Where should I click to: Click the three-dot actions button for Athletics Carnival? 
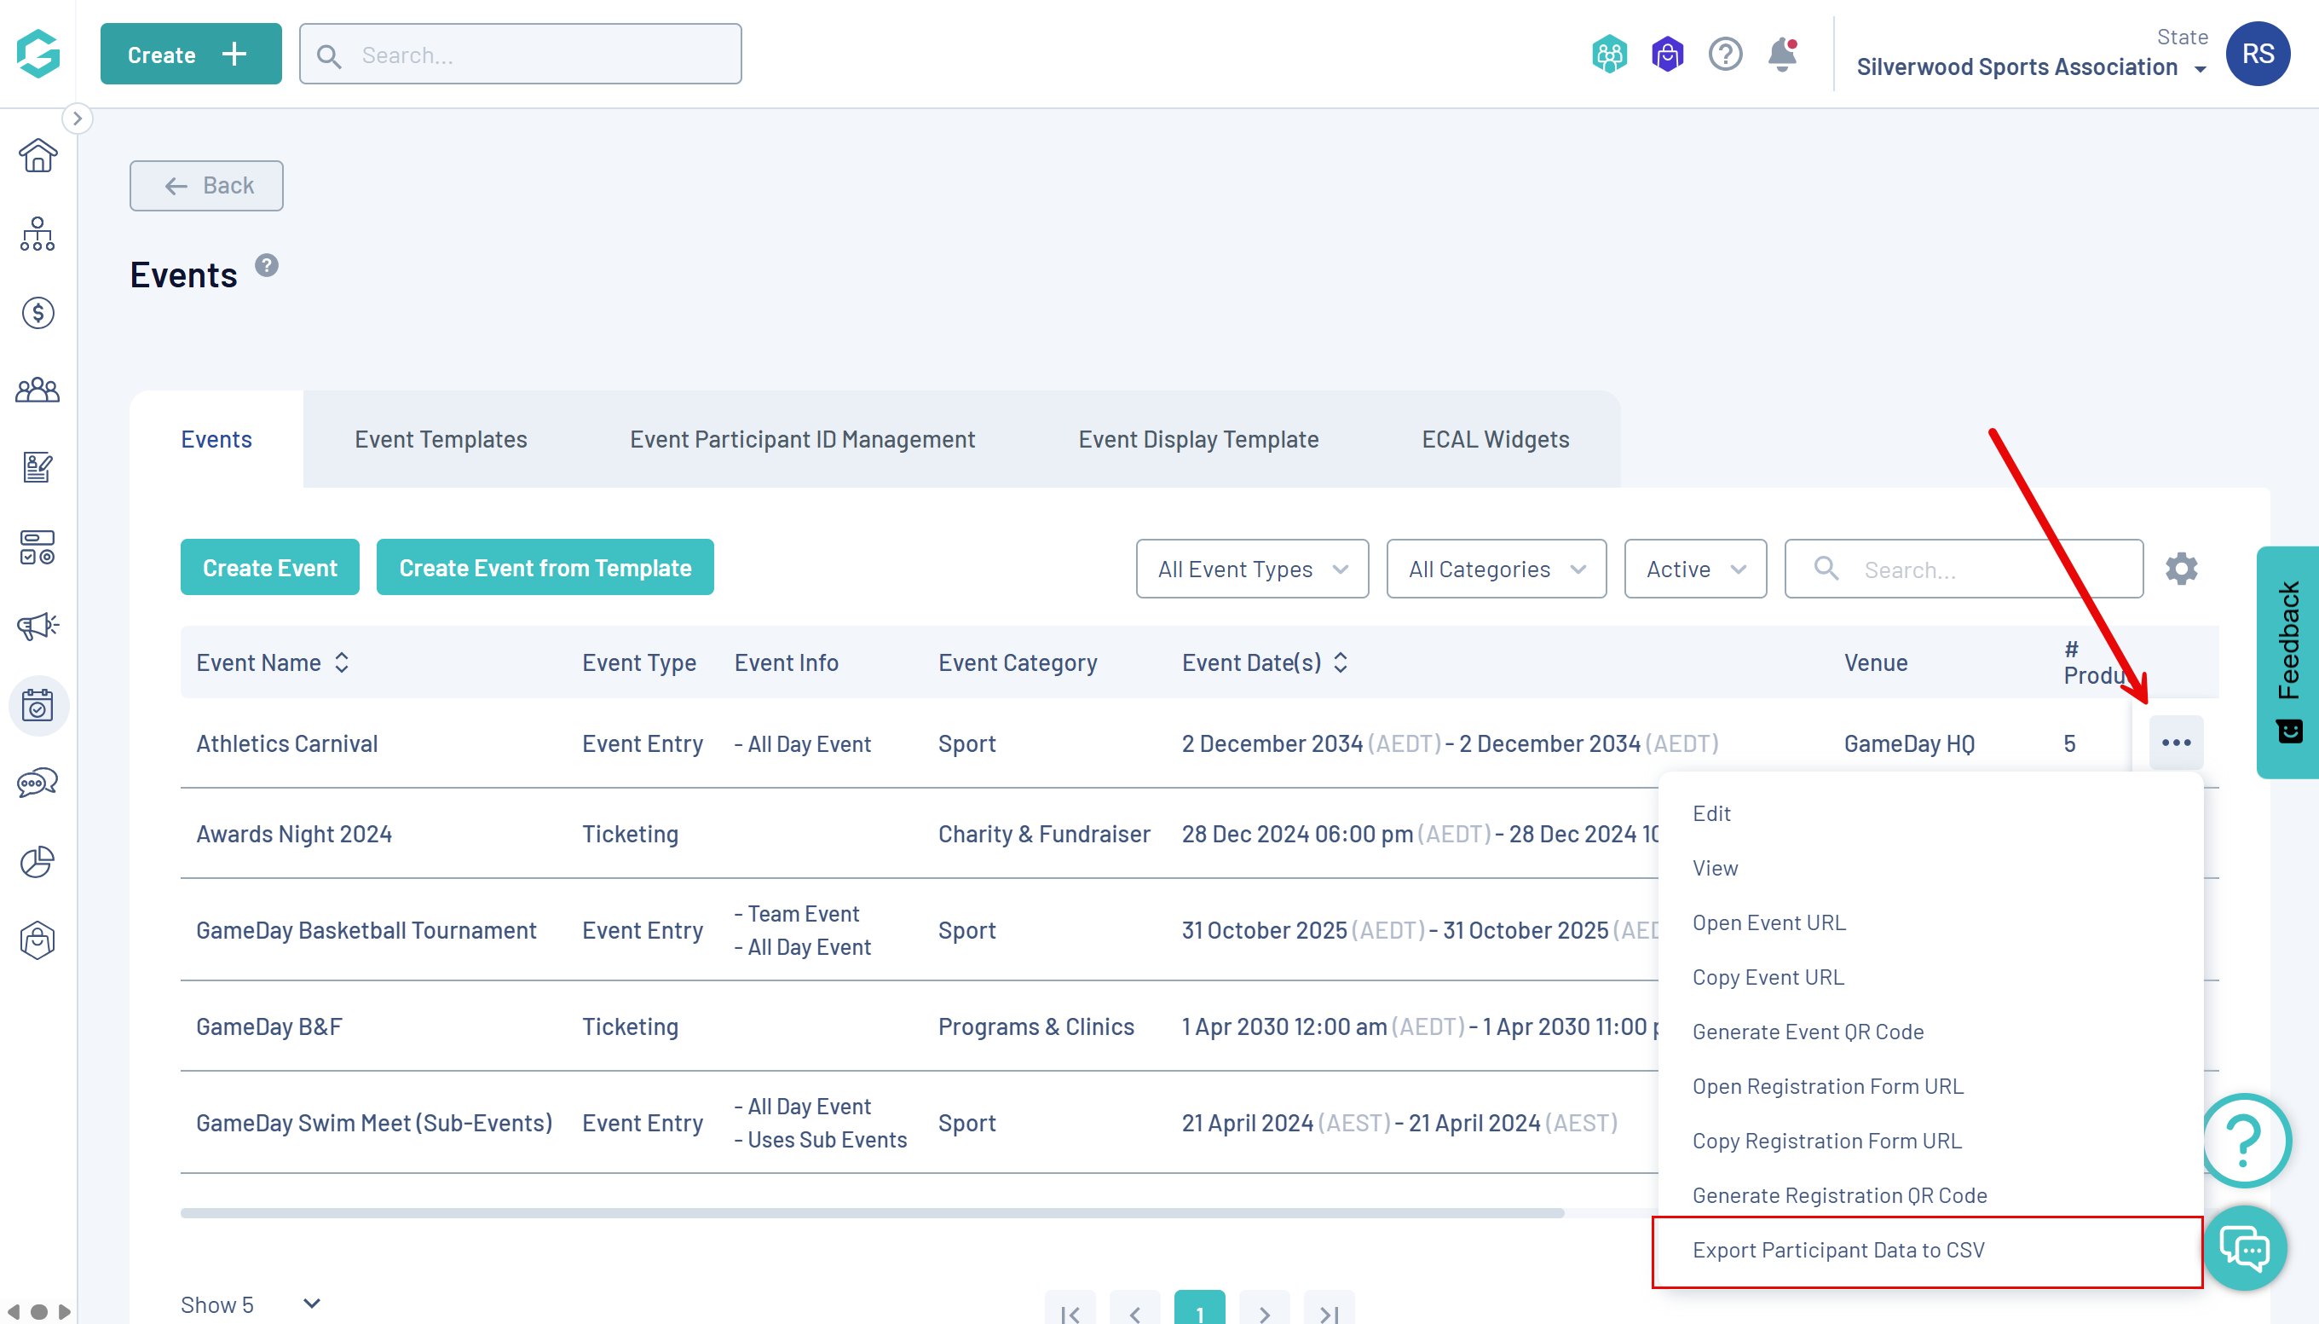pos(2175,743)
